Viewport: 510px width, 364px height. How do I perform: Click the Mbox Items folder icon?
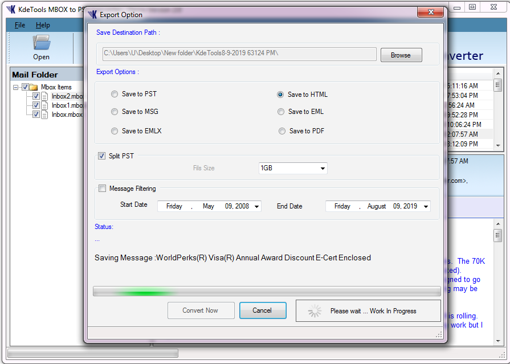(34, 87)
